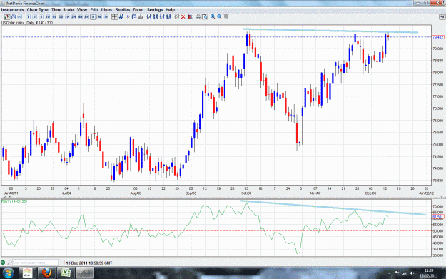Open the Settings menu
Screen dimensions: 446x279
155,10
